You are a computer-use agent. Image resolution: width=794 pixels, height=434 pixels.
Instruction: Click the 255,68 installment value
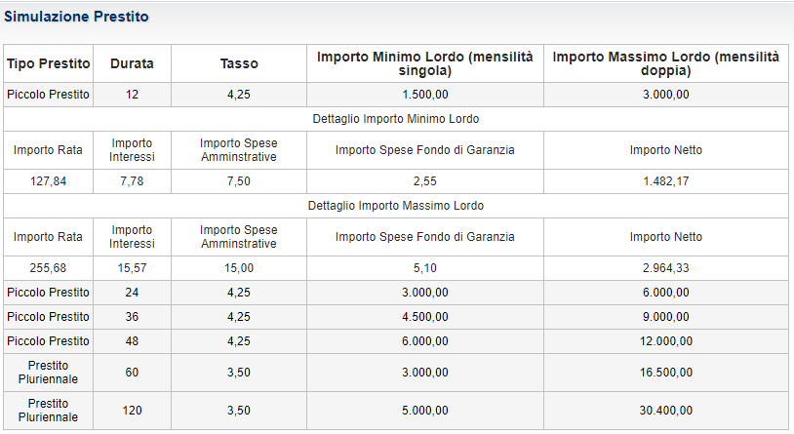pyautogui.click(x=48, y=267)
